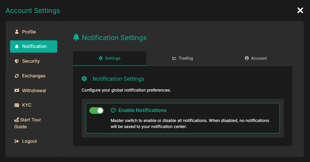Click the Configure global notification preferences text
This screenshot has height=162, width=310.
pyautogui.click(x=126, y=90)
